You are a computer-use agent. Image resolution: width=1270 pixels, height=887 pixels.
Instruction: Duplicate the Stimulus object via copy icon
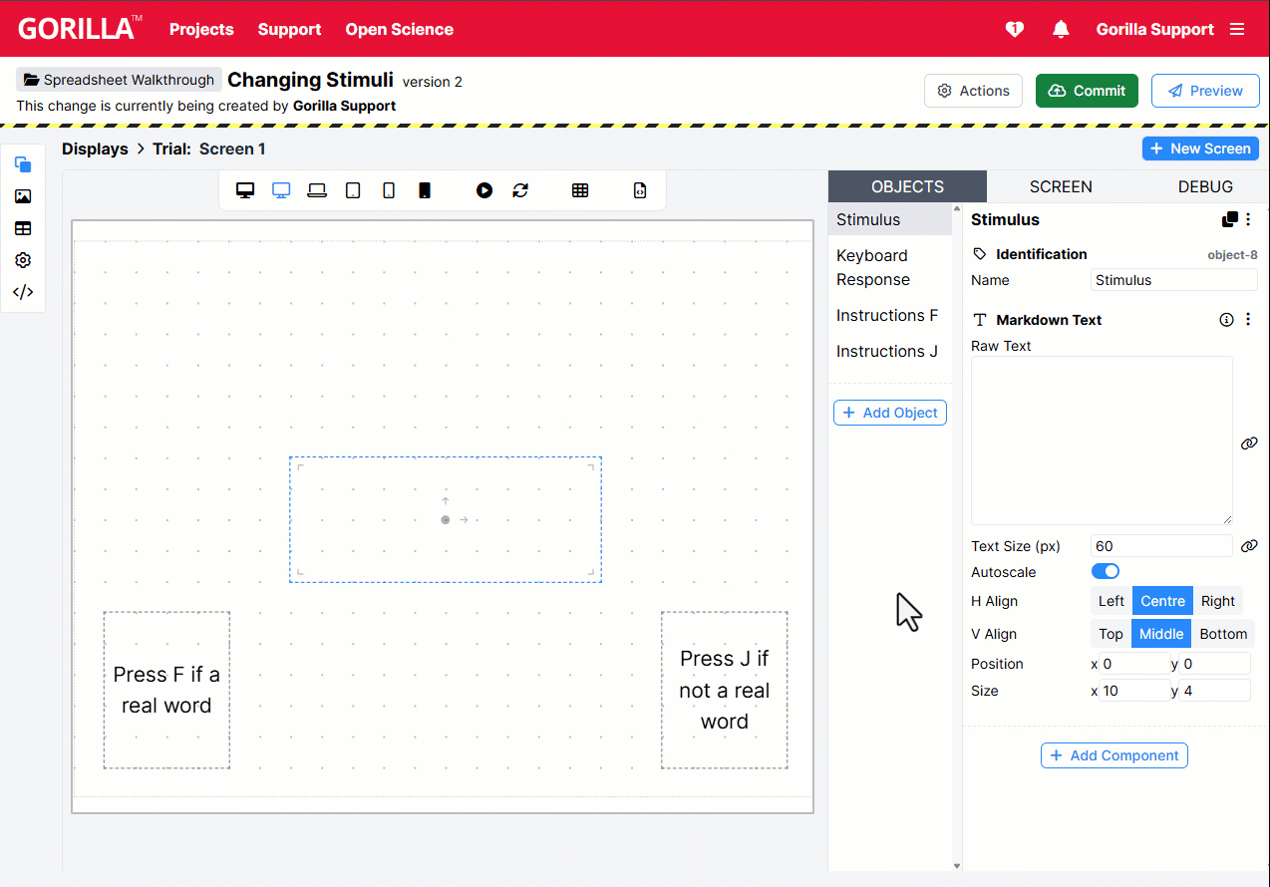(1228, 218)
